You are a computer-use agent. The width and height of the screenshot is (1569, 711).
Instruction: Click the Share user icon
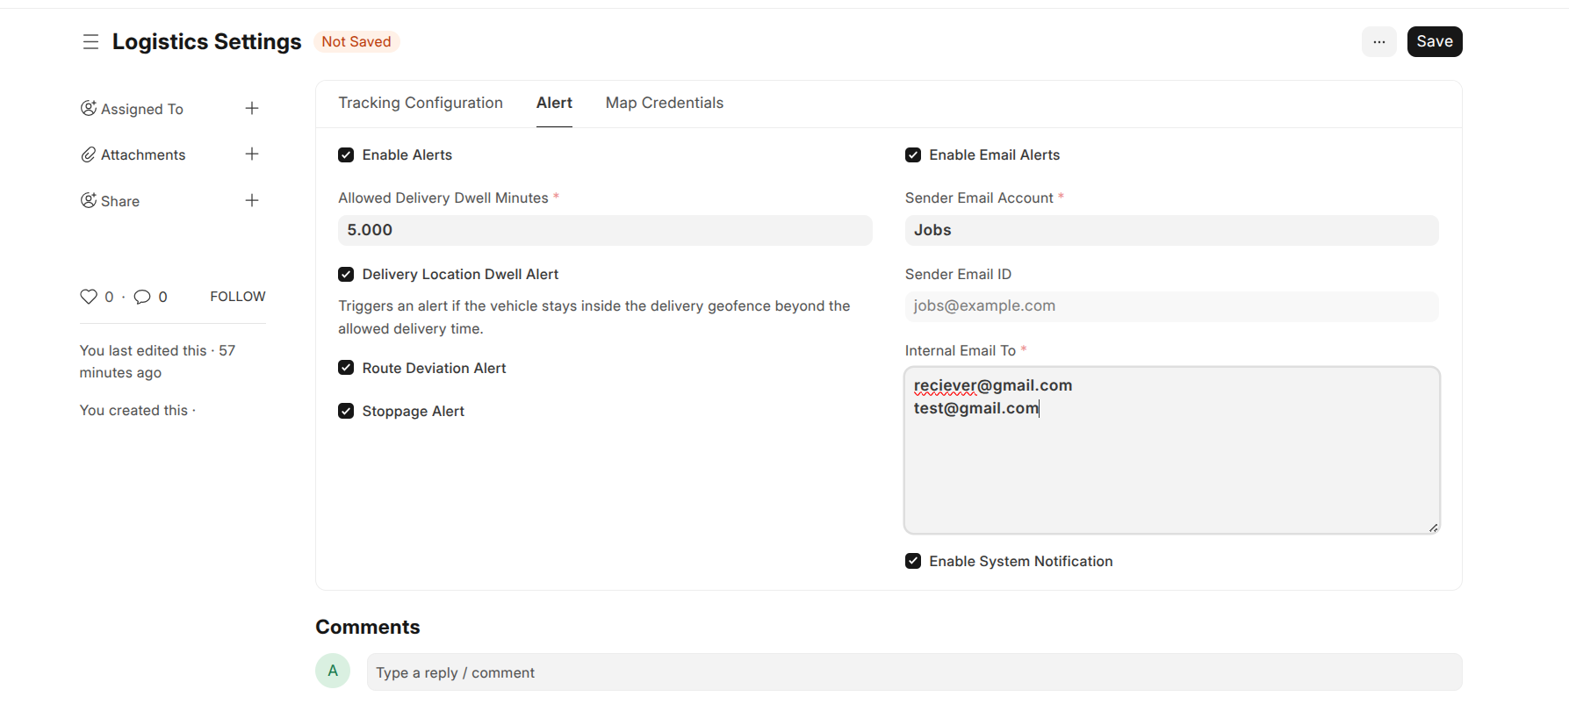(88, 201)
